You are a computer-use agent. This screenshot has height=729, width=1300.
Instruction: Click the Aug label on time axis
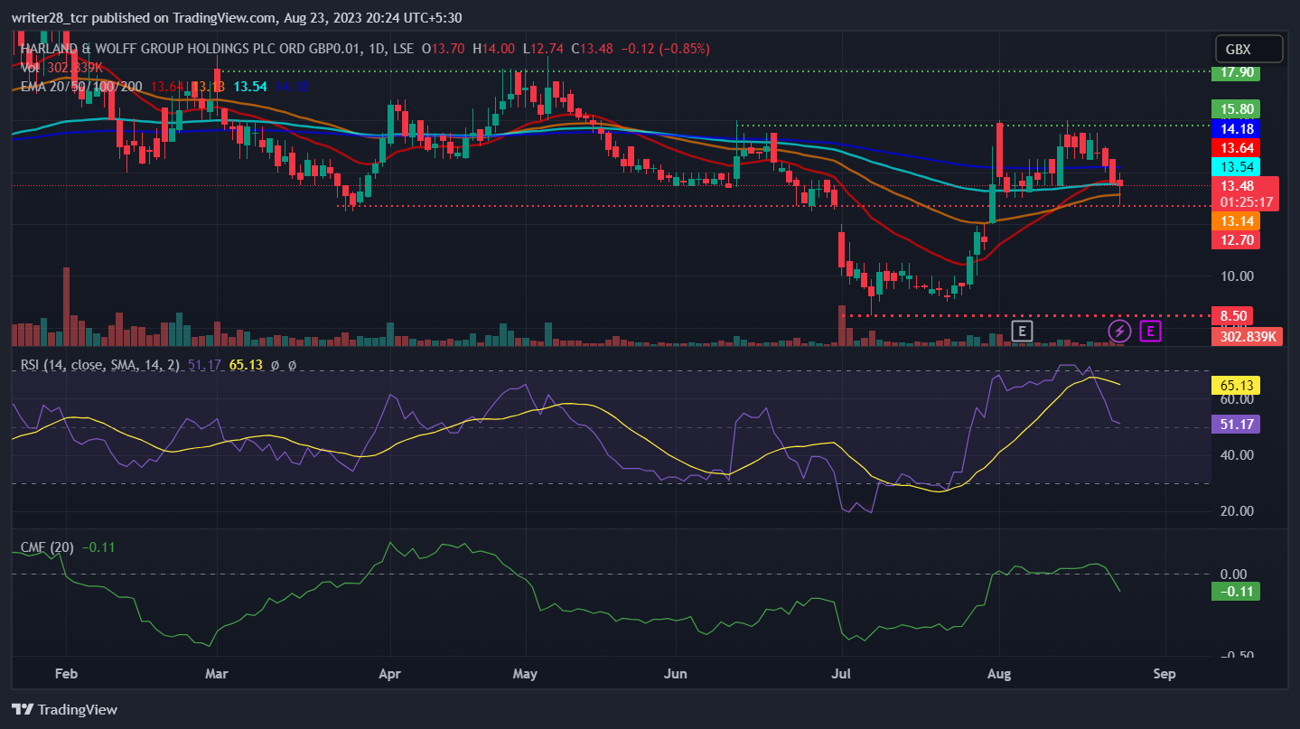tap(999, 673)
